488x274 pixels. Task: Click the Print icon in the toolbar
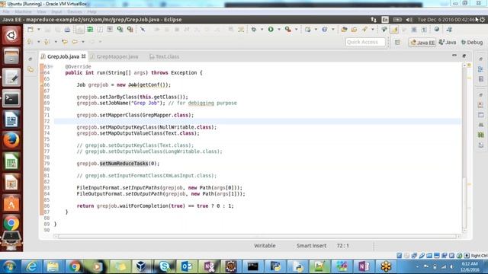tap(67, 30)
